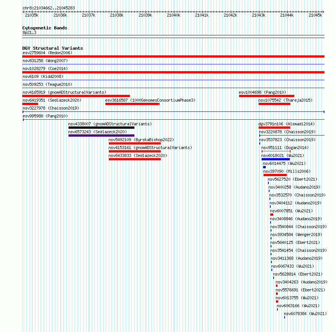Open nsv397090 (Mills2006) label

287,171
